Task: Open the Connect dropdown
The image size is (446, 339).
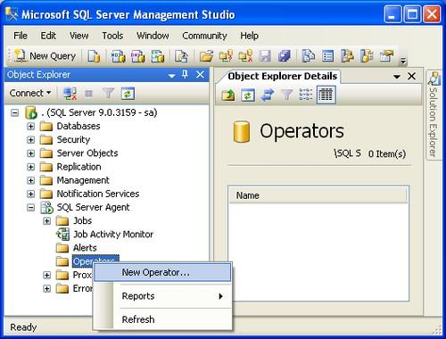Action: [30, 93]
